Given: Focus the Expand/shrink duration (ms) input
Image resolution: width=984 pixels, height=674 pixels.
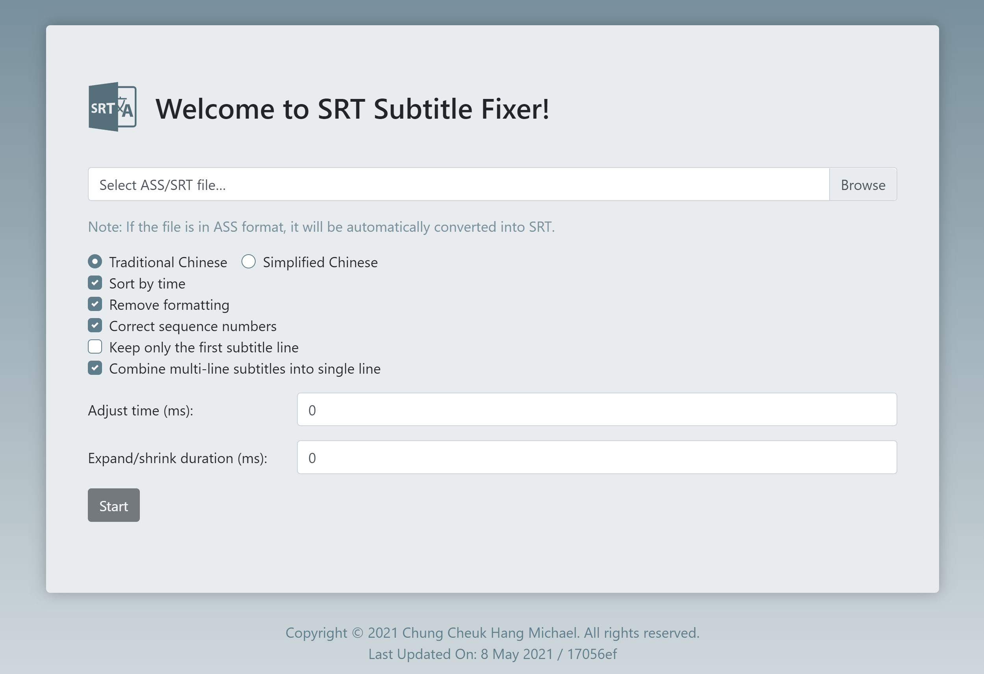Looking at the screenshot, I should tap(597, 457).
